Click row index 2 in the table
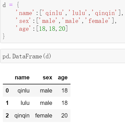Screen dimensions: 125x123 [x=7, y=115]
